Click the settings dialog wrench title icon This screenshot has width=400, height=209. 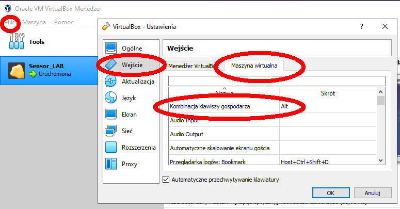click(106, 26)
